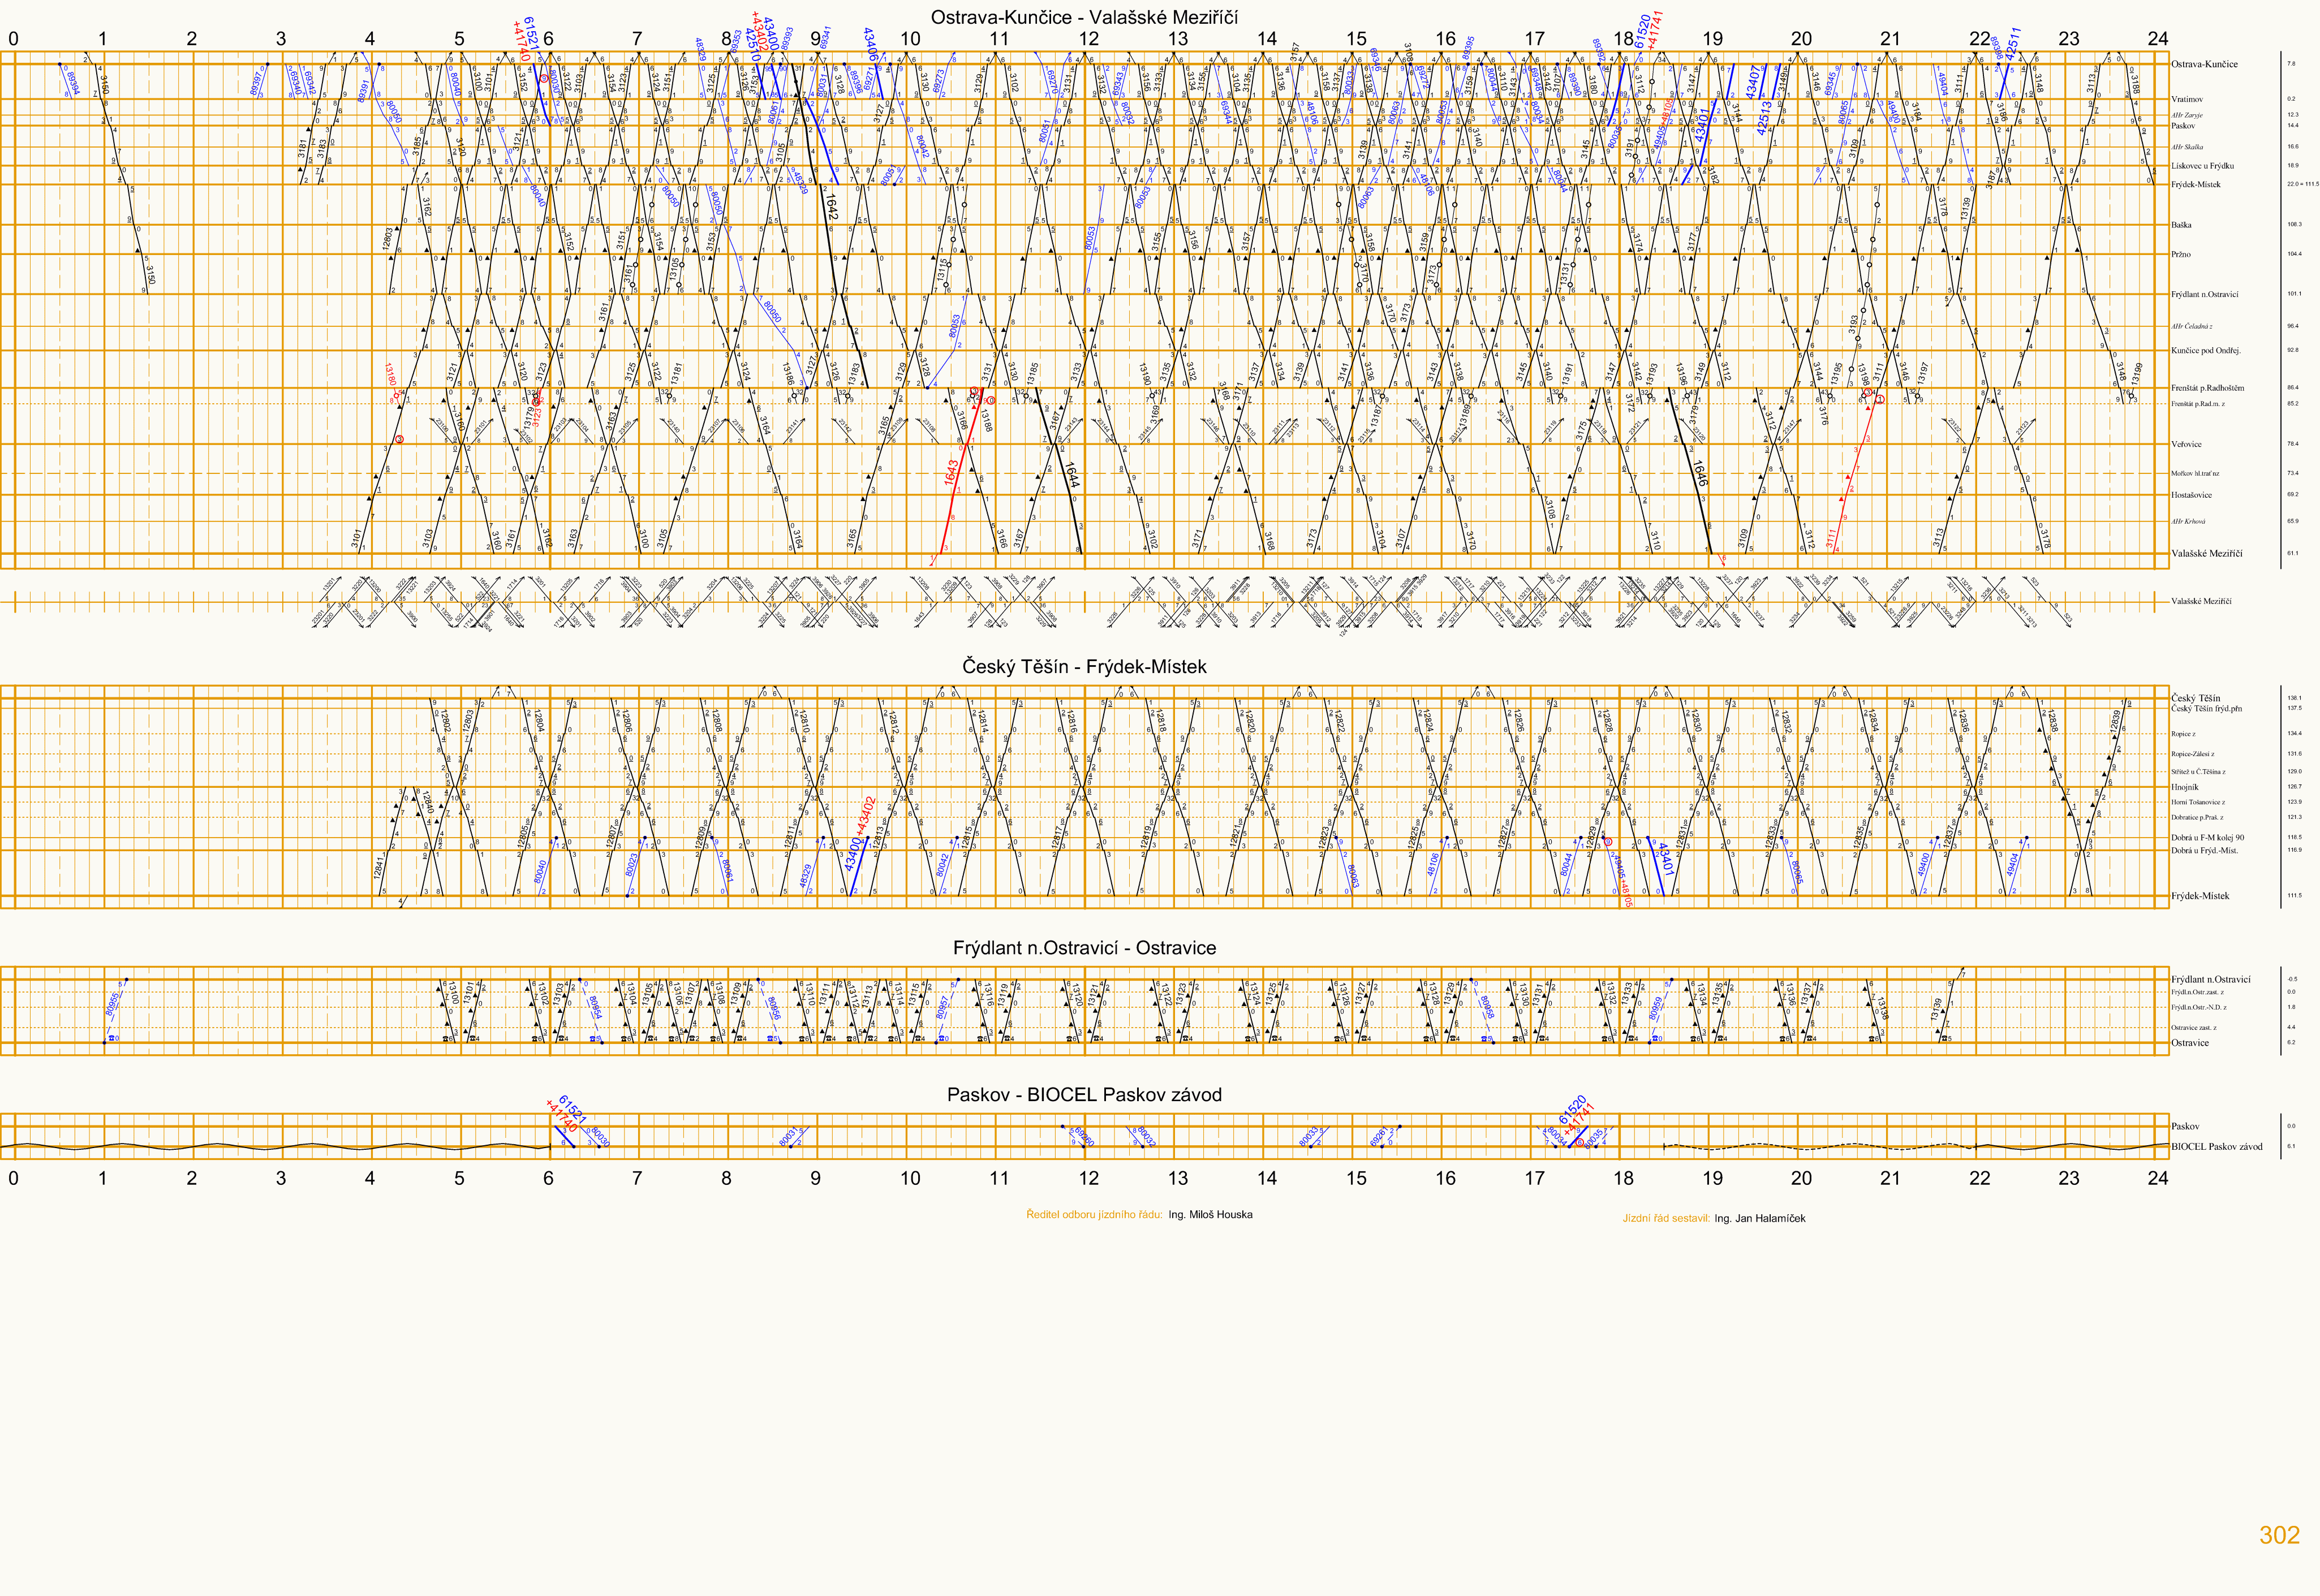This screenshot has height=1596, width=2320.
Task: Select the 'BIOCEL Paskov závod' station label
Action: point(2216,1147)
